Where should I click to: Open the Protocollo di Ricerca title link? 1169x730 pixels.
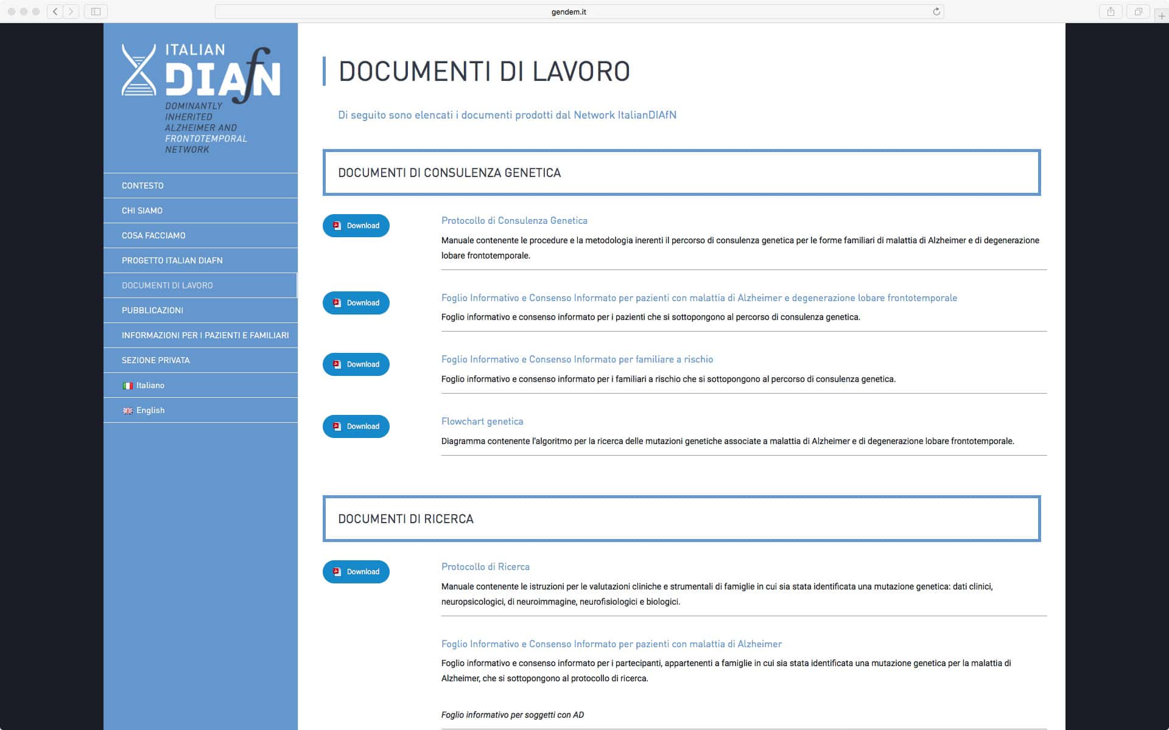tap(485, 567)
